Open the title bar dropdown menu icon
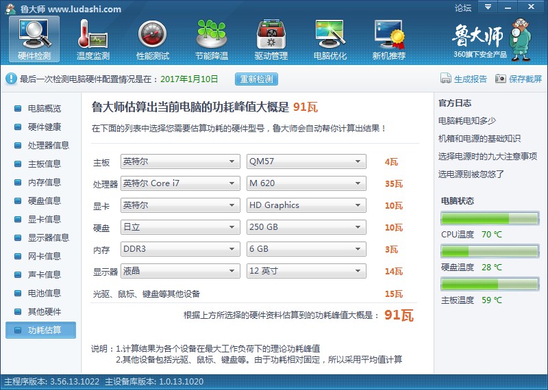 [488, 7]
